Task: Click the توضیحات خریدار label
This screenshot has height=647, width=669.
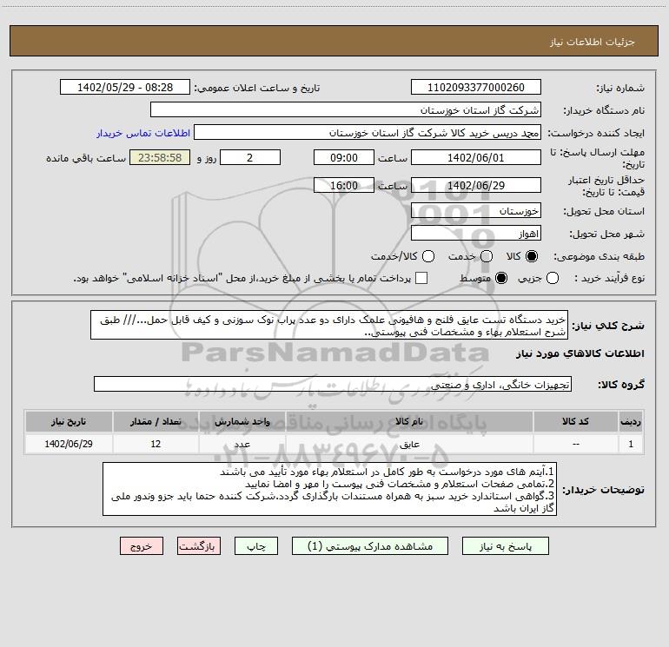Action: tap(603, 490)
